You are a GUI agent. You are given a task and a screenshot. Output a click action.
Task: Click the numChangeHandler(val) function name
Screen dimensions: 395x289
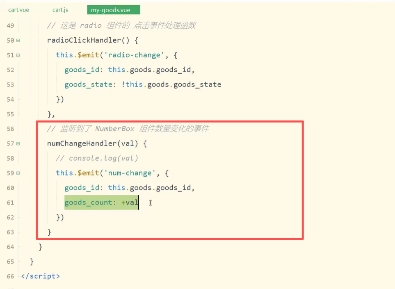click(x=92, y=143)
